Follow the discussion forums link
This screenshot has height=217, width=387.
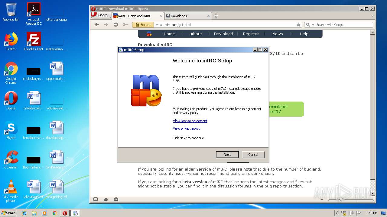click(x=234, y=186)
